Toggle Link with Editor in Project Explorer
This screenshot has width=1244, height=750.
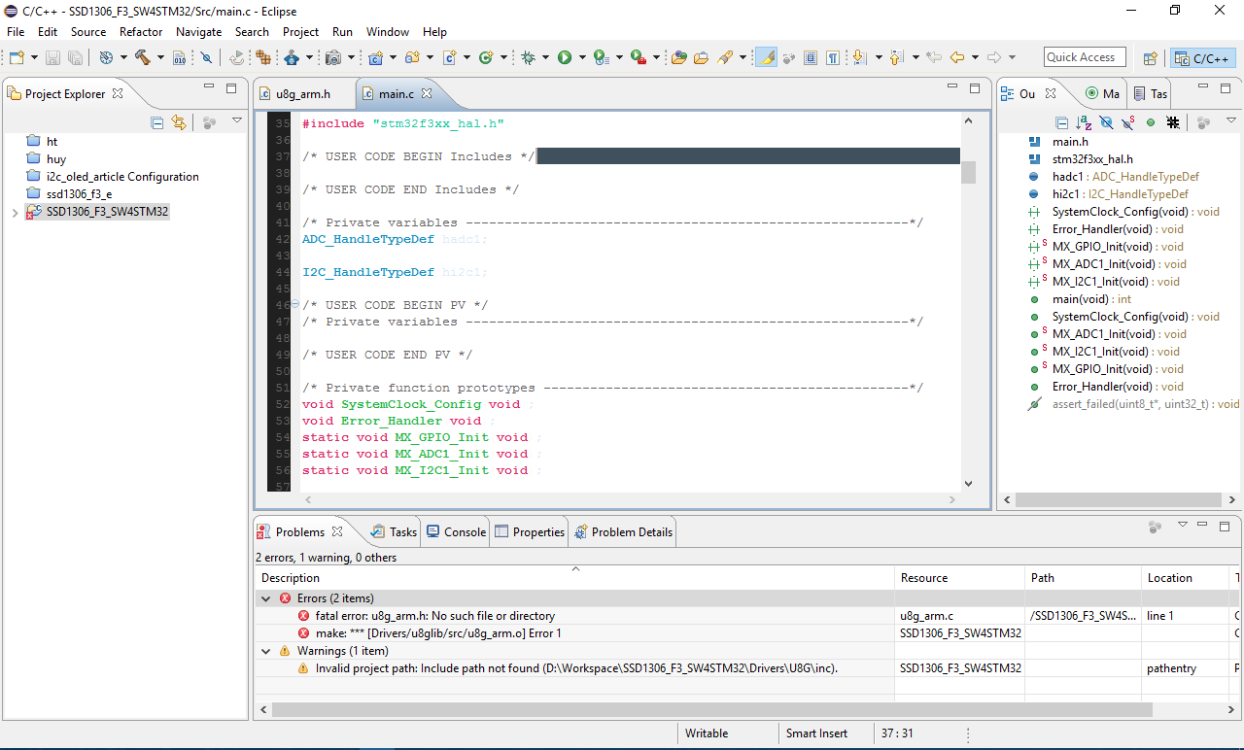(x=179, y=122)
